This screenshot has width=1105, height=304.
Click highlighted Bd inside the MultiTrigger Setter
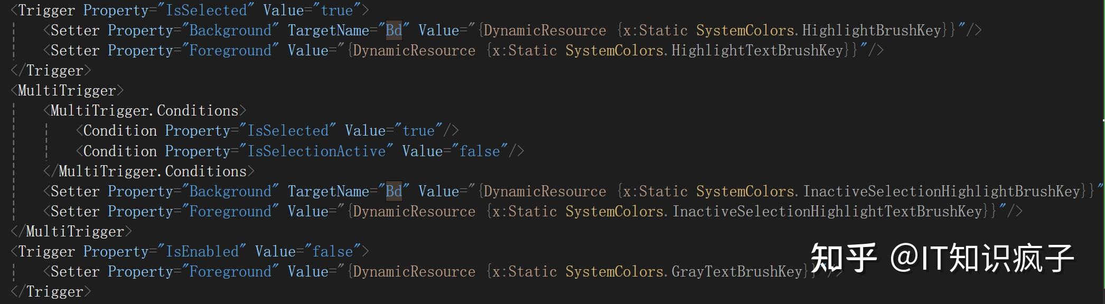pyautogui.click(x=394, y=192)
